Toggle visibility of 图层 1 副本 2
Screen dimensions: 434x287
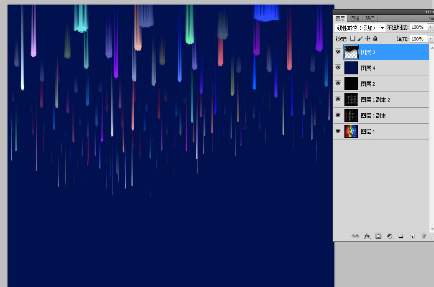[338, 99]
